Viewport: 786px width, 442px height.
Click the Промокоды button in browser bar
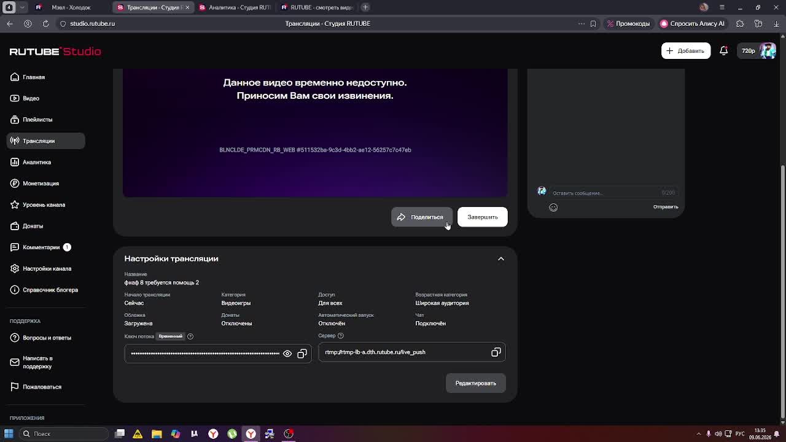pyautogui.click(x=628, y=23)
